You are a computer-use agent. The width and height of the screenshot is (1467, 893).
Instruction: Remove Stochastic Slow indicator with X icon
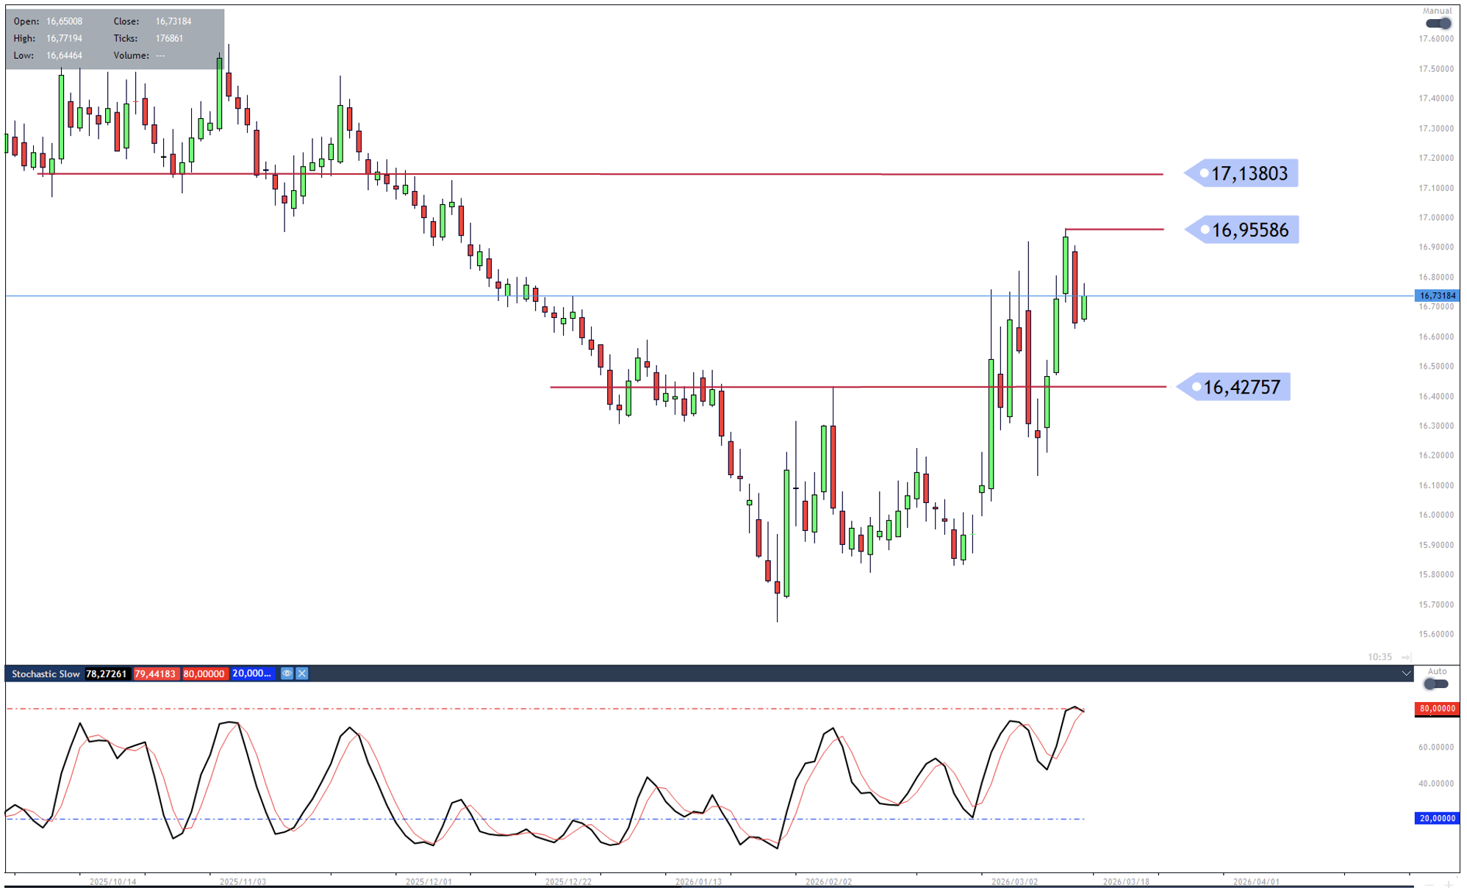pyautogui.click(x=302, y=673)
